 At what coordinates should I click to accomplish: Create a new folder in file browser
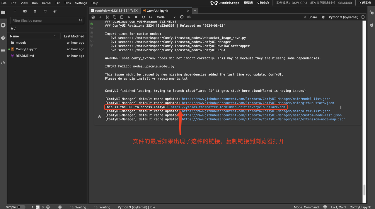coord(25,11)
